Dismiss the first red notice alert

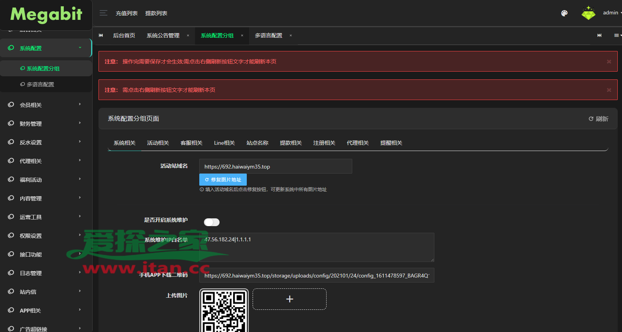coord(609,61)
